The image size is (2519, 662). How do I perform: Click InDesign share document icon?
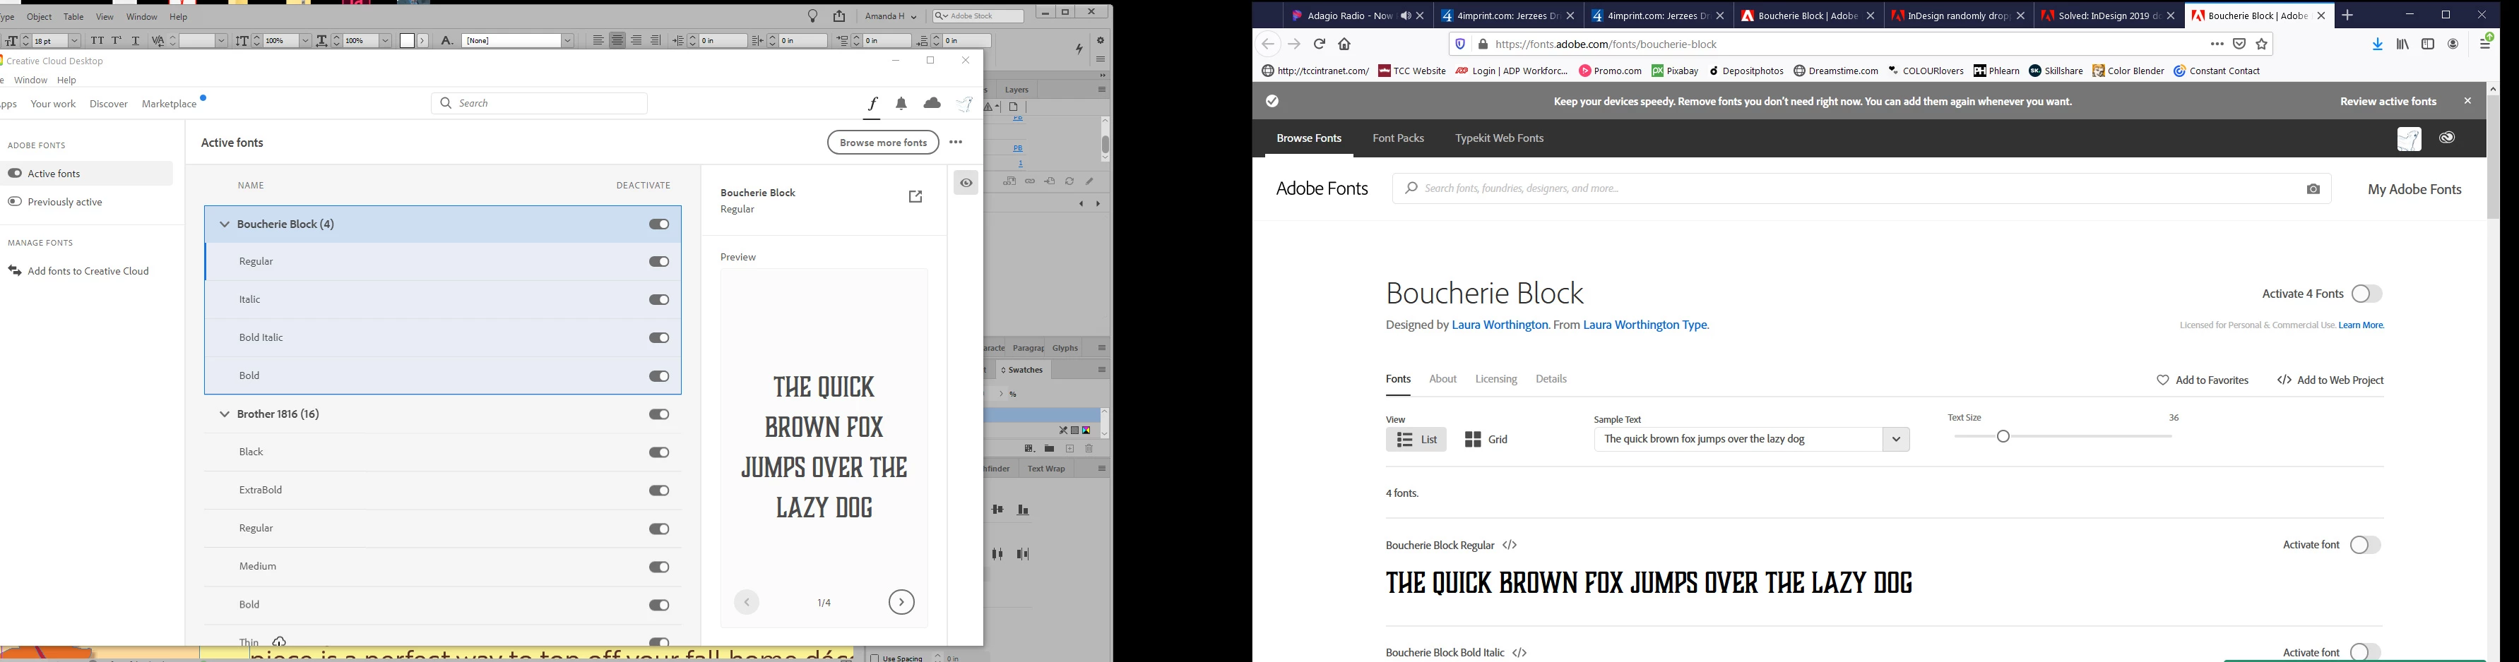pos(839,17)
